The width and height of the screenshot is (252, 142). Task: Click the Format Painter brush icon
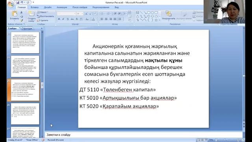coord(21,21)
